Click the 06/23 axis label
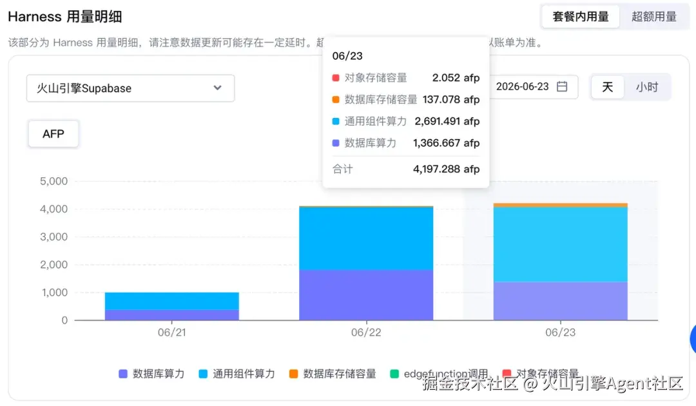This screenshot has height=406, width=696. point(560,333)
